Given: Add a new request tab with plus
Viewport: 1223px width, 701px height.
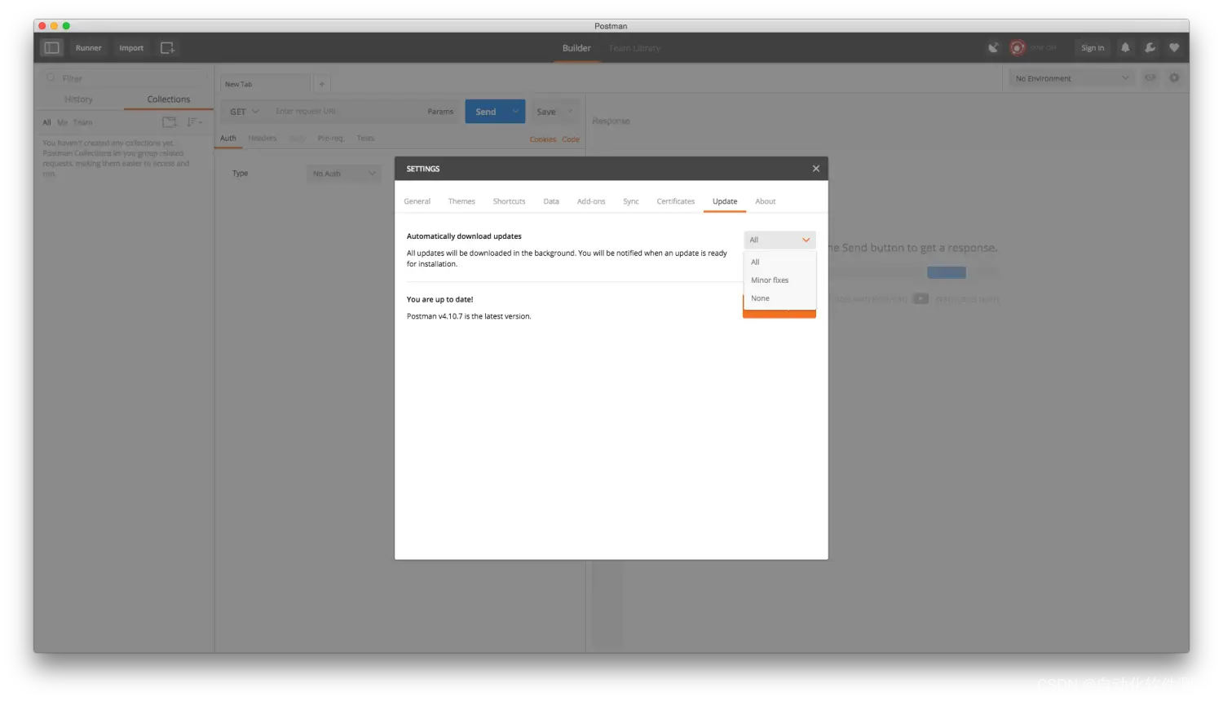Looking at the screenshot, I should (x=322, y=84).
